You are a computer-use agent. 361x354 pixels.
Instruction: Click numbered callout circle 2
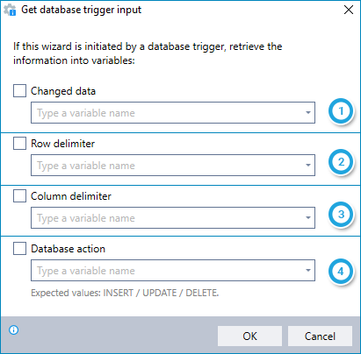coord(341,162)
